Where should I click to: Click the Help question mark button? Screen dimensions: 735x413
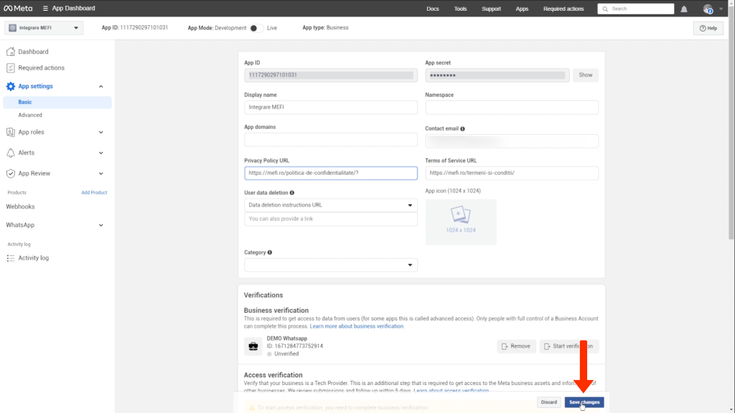pyautogui.click(x=708, y=28)
